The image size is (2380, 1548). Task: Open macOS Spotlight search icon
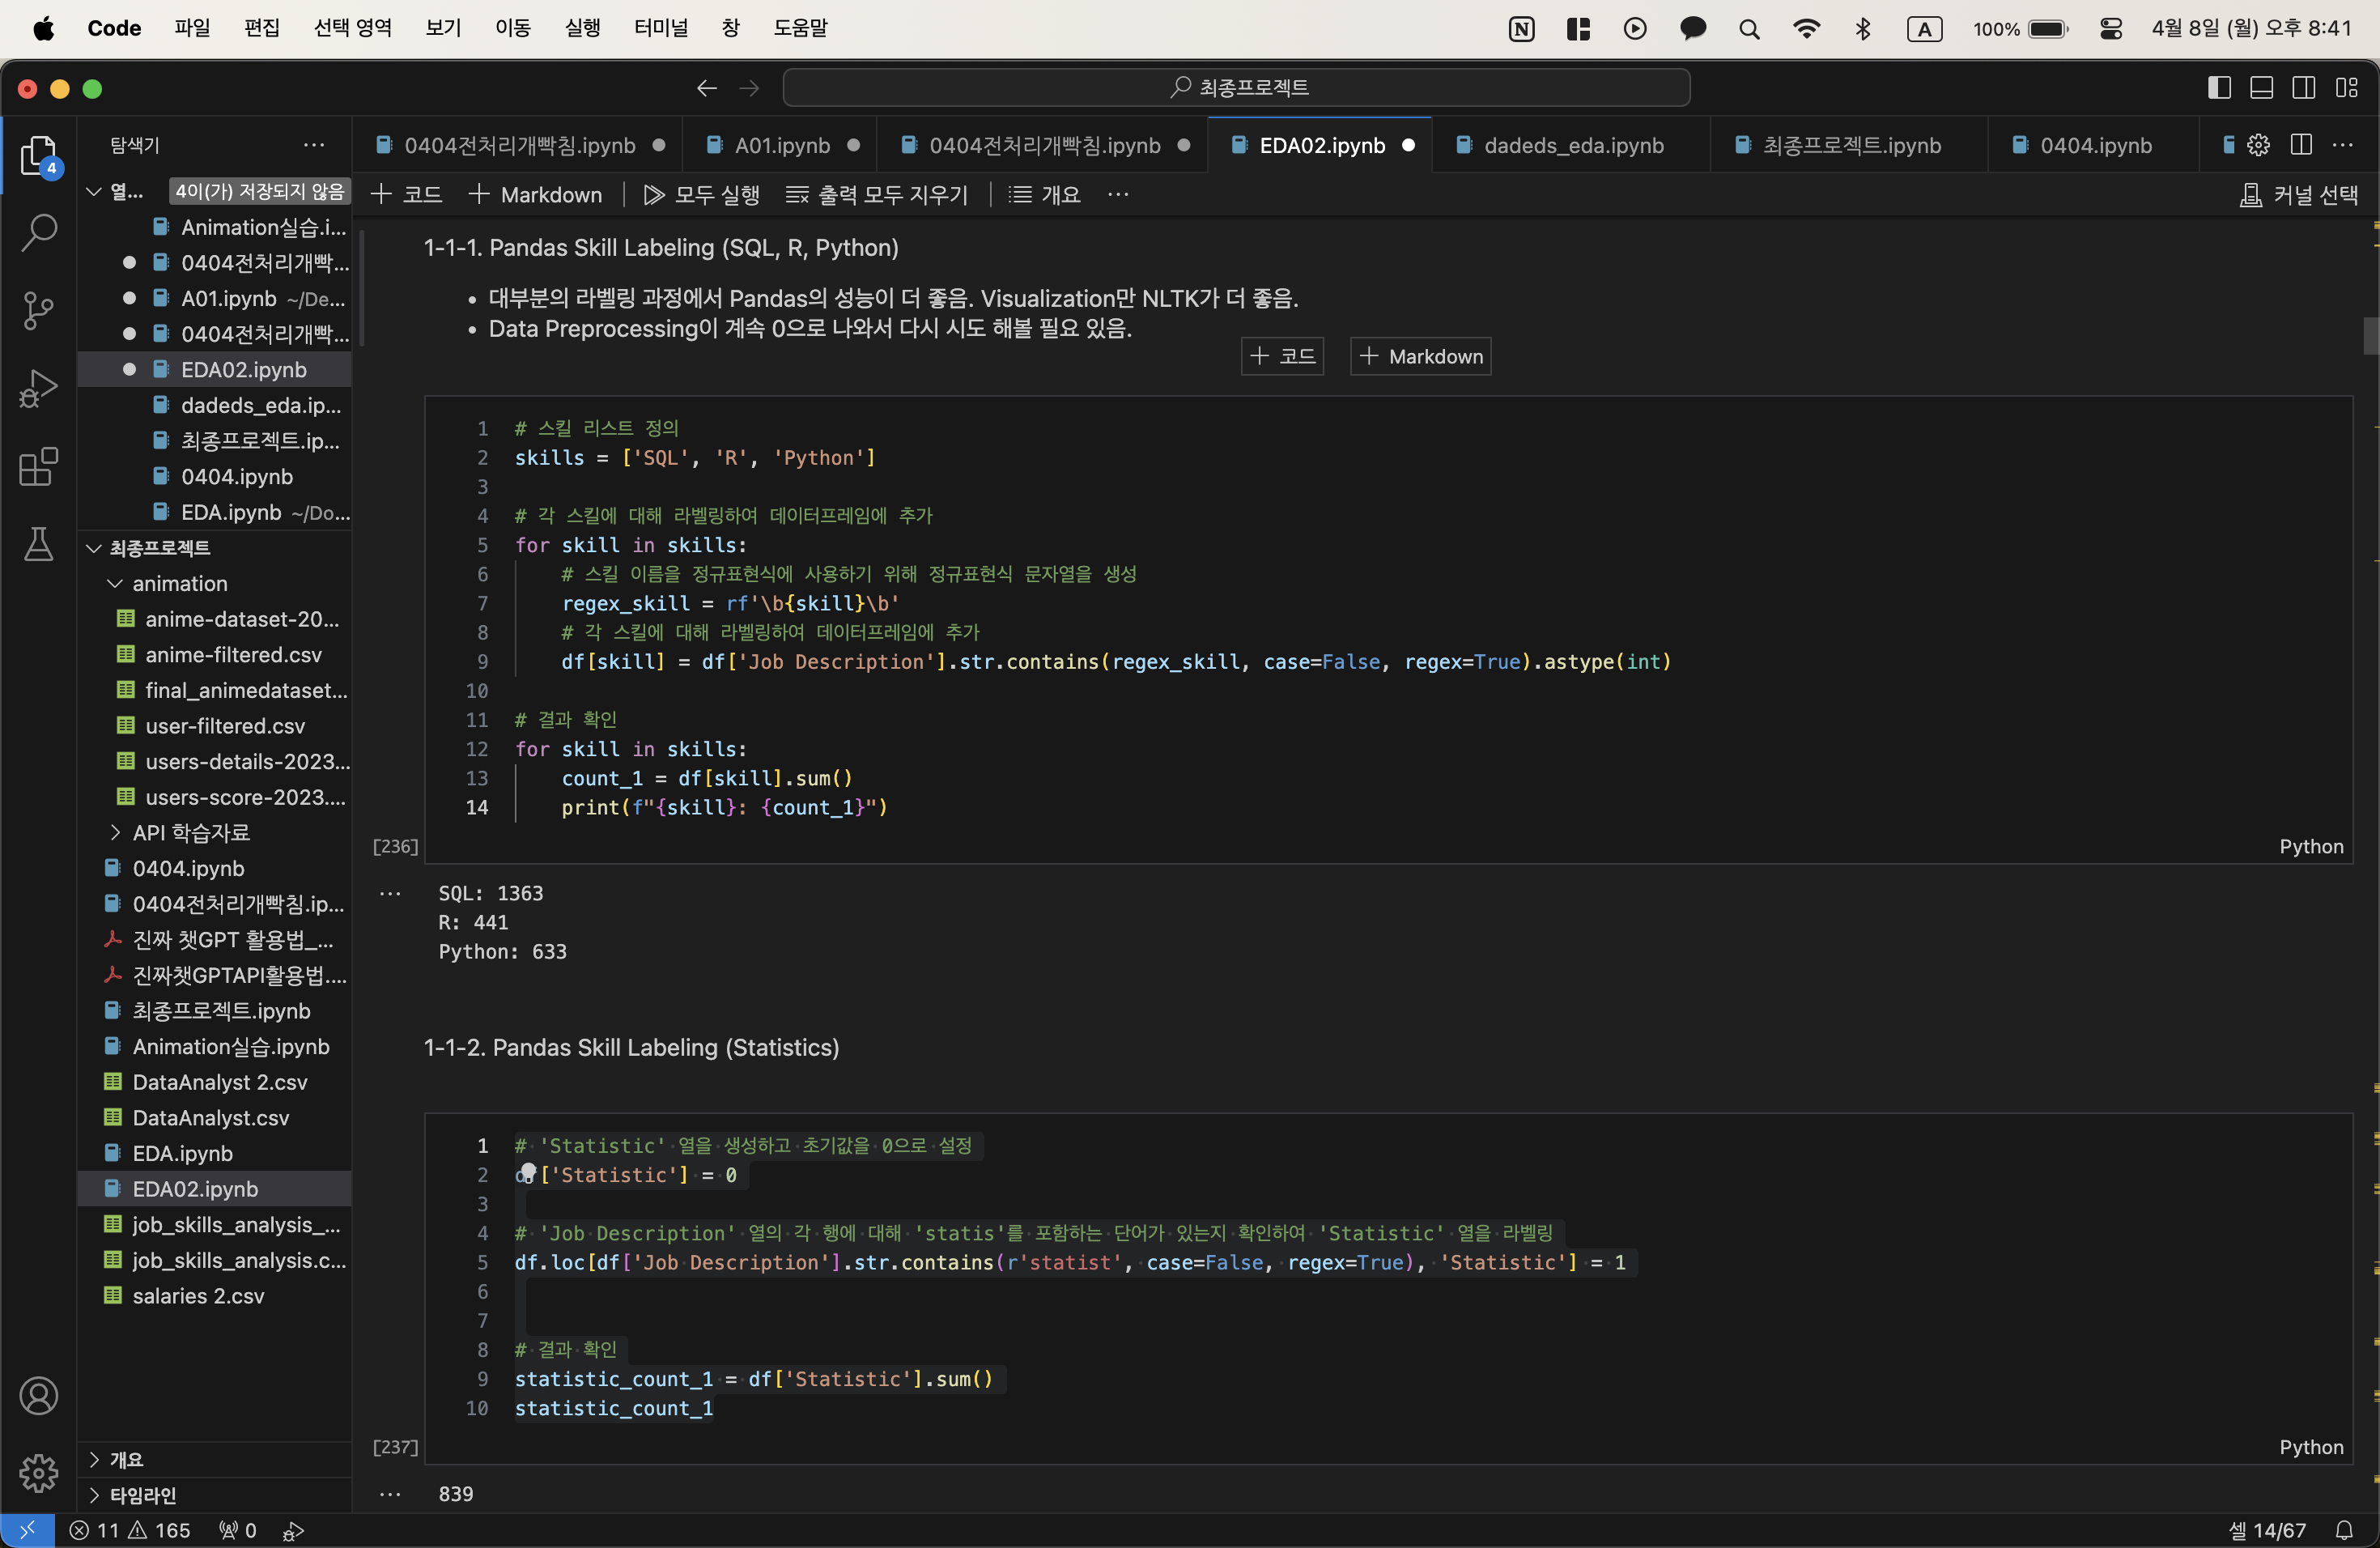coord(1749,29)
